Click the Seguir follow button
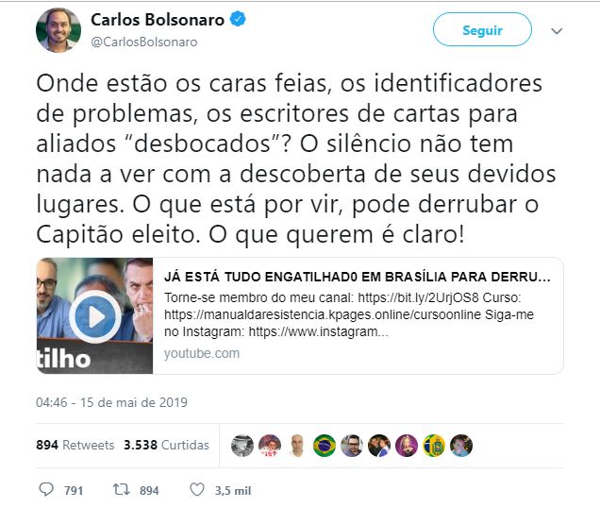The height and width of the screenshot is (508, 600). coord(482,30)
